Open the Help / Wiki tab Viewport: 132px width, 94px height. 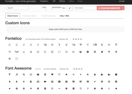64,16
